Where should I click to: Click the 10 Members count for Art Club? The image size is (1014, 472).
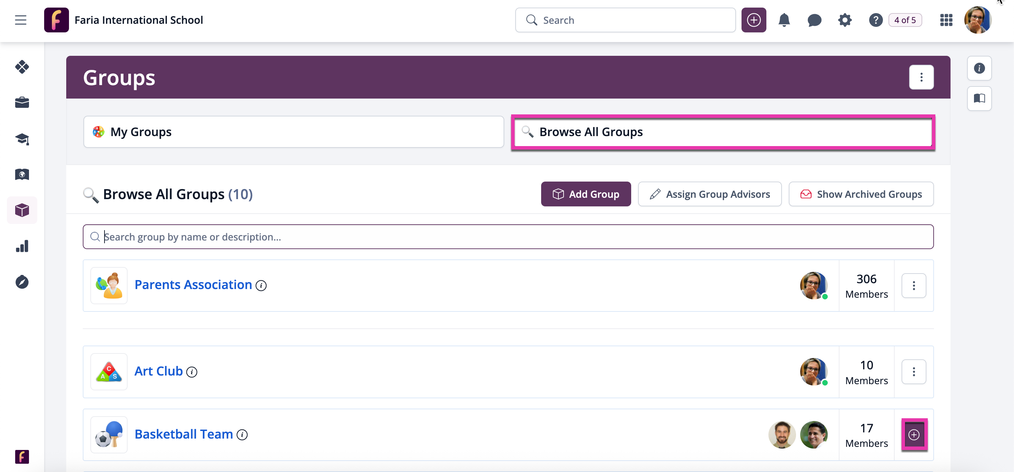click(x=866, y=372)
